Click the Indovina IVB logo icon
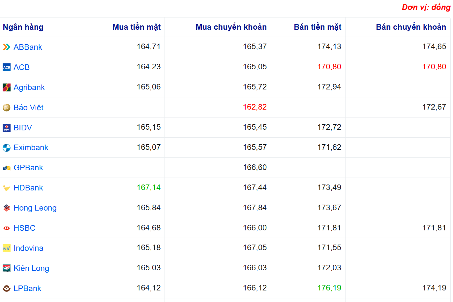 (7, 248)
